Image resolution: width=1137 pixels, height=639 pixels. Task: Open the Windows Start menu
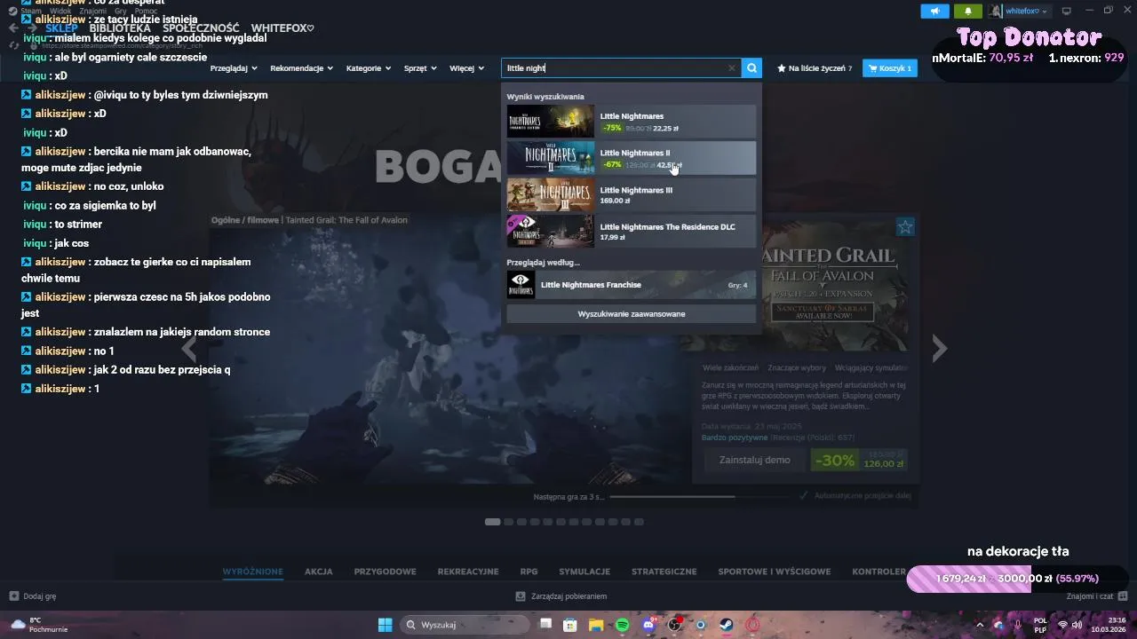tap(385, 625)
